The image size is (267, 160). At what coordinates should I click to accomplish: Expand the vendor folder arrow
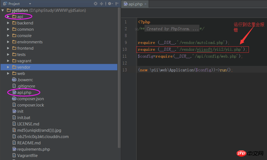pyautogui.click(x=8, y=67)
